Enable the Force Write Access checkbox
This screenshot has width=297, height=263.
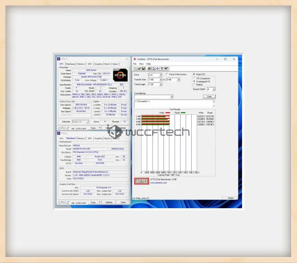pos(166,75)
